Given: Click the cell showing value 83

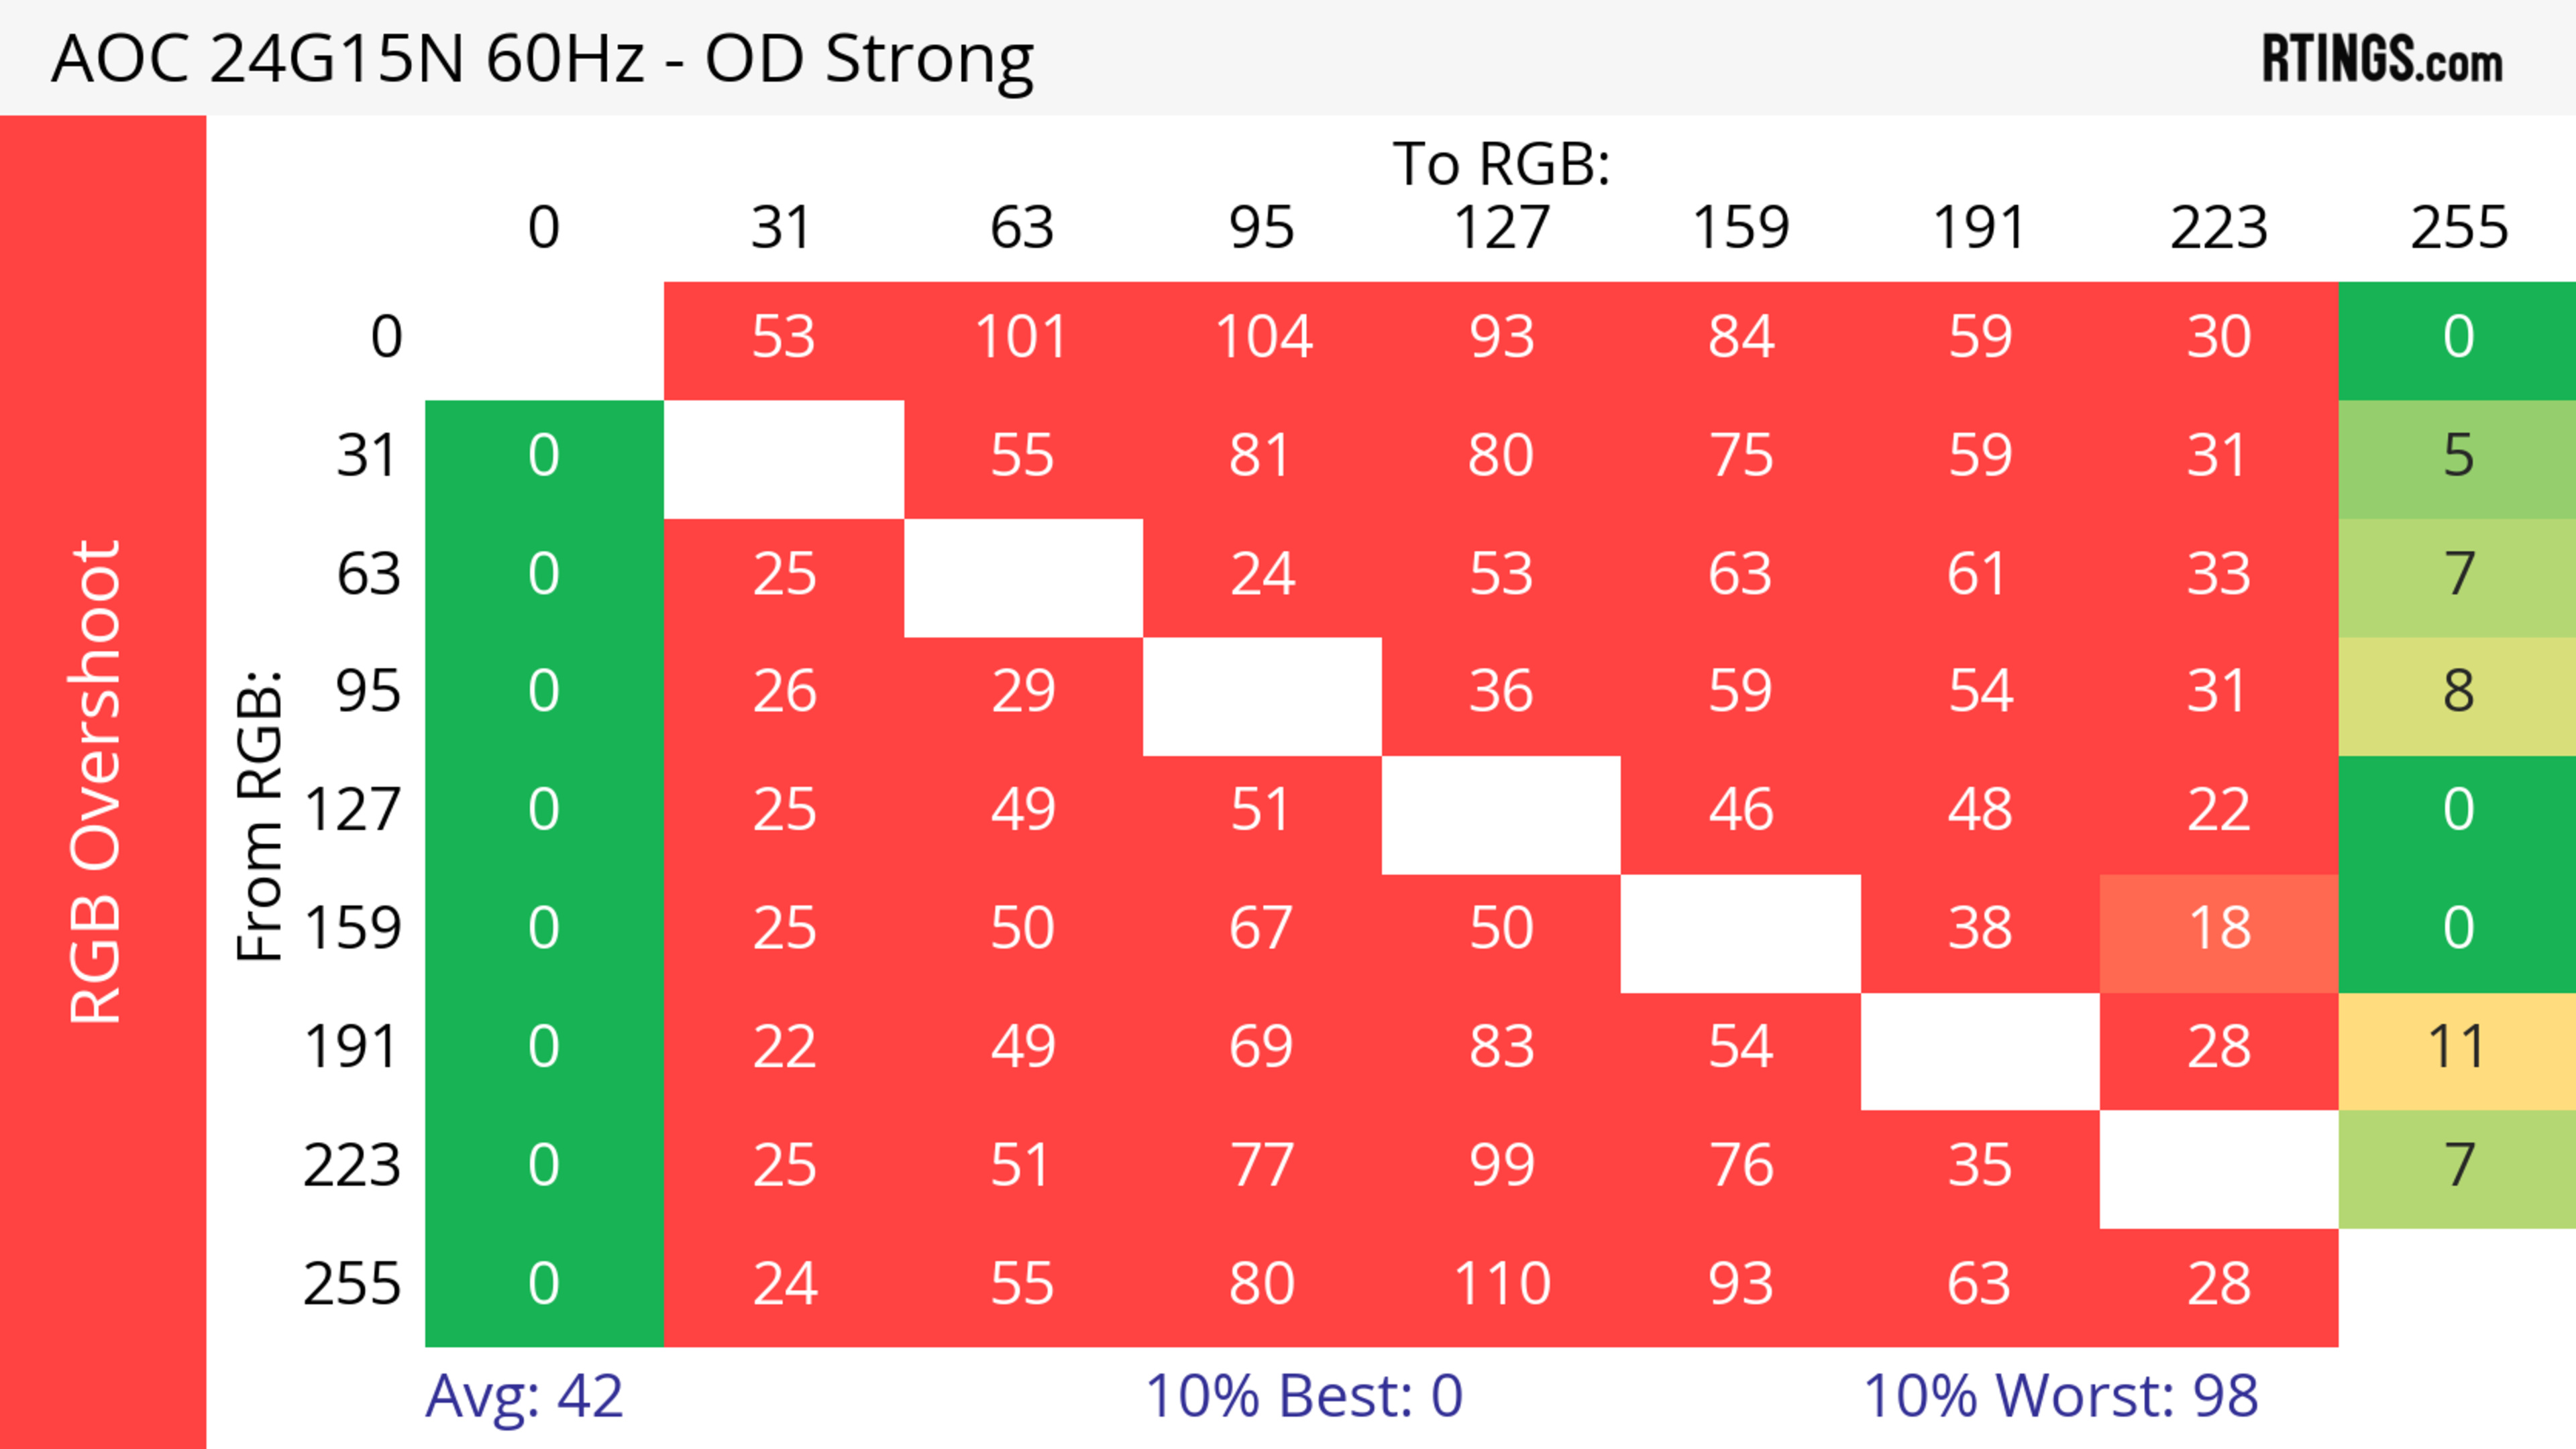Looking at the screenshot, I should (1501, 1047).
